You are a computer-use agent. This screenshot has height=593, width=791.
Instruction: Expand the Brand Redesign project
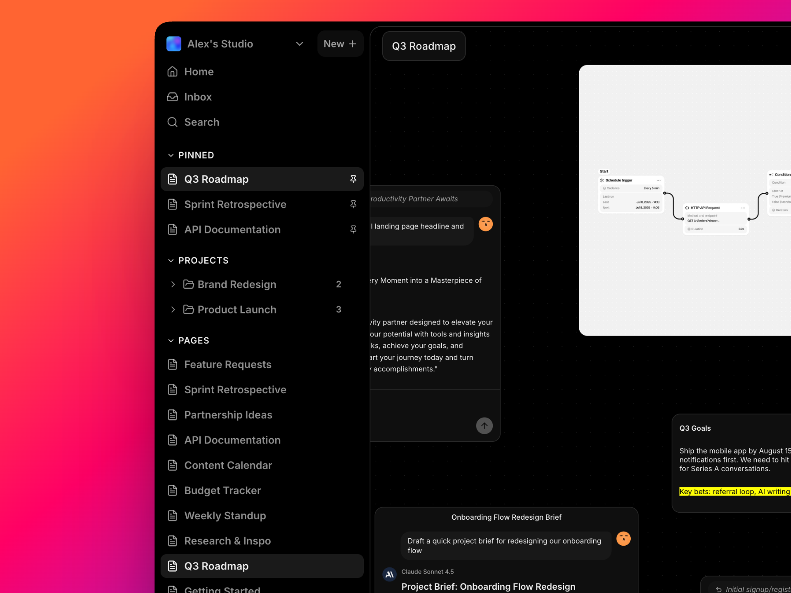[173, 284]
